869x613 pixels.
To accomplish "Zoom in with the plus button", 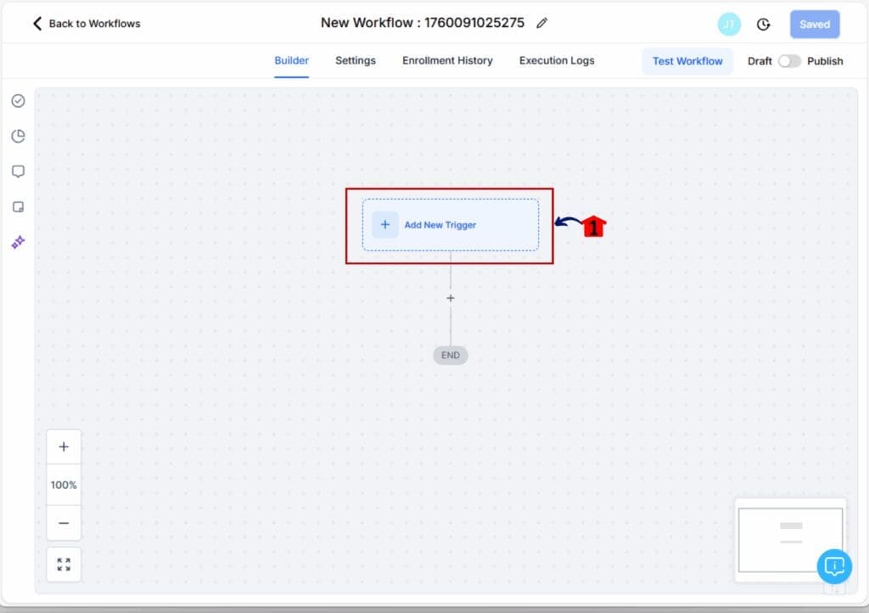I will [x=64, y=447].
